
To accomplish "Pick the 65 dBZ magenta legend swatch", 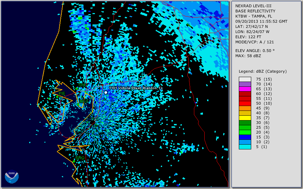I will pos(245,89).
